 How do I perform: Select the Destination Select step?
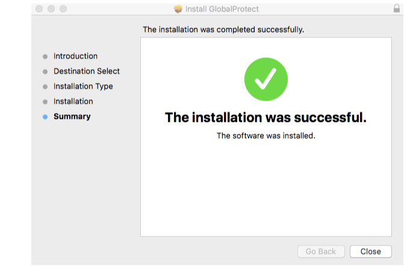point(86,71)
